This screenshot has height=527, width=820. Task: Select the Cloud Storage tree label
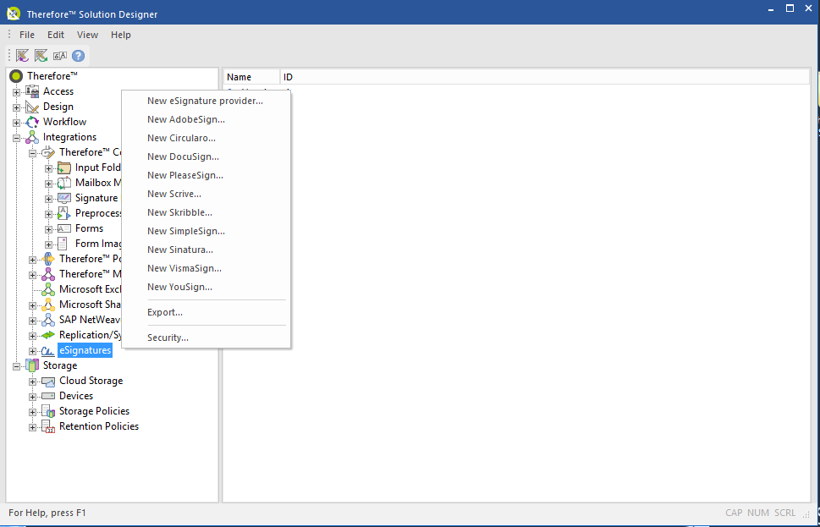[91, 382]
